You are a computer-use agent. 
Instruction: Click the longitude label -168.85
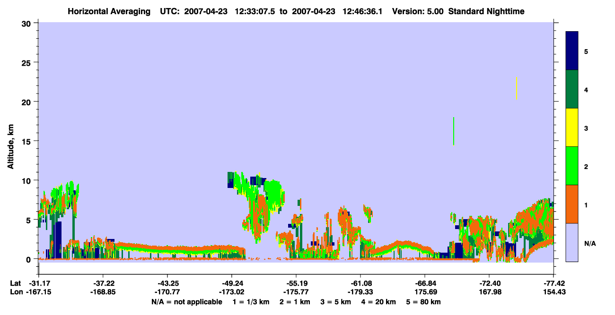coord(103,292)
